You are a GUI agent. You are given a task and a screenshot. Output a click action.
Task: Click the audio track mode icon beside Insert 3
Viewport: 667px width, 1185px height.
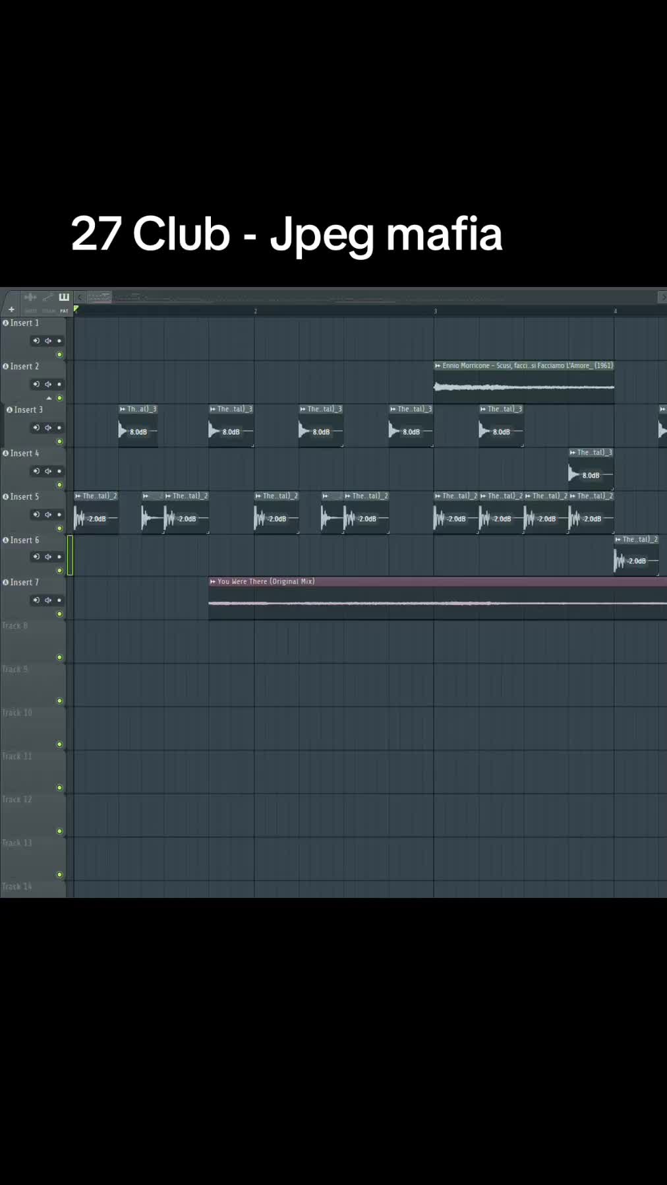pyautogui.click(x=10, y=410)
